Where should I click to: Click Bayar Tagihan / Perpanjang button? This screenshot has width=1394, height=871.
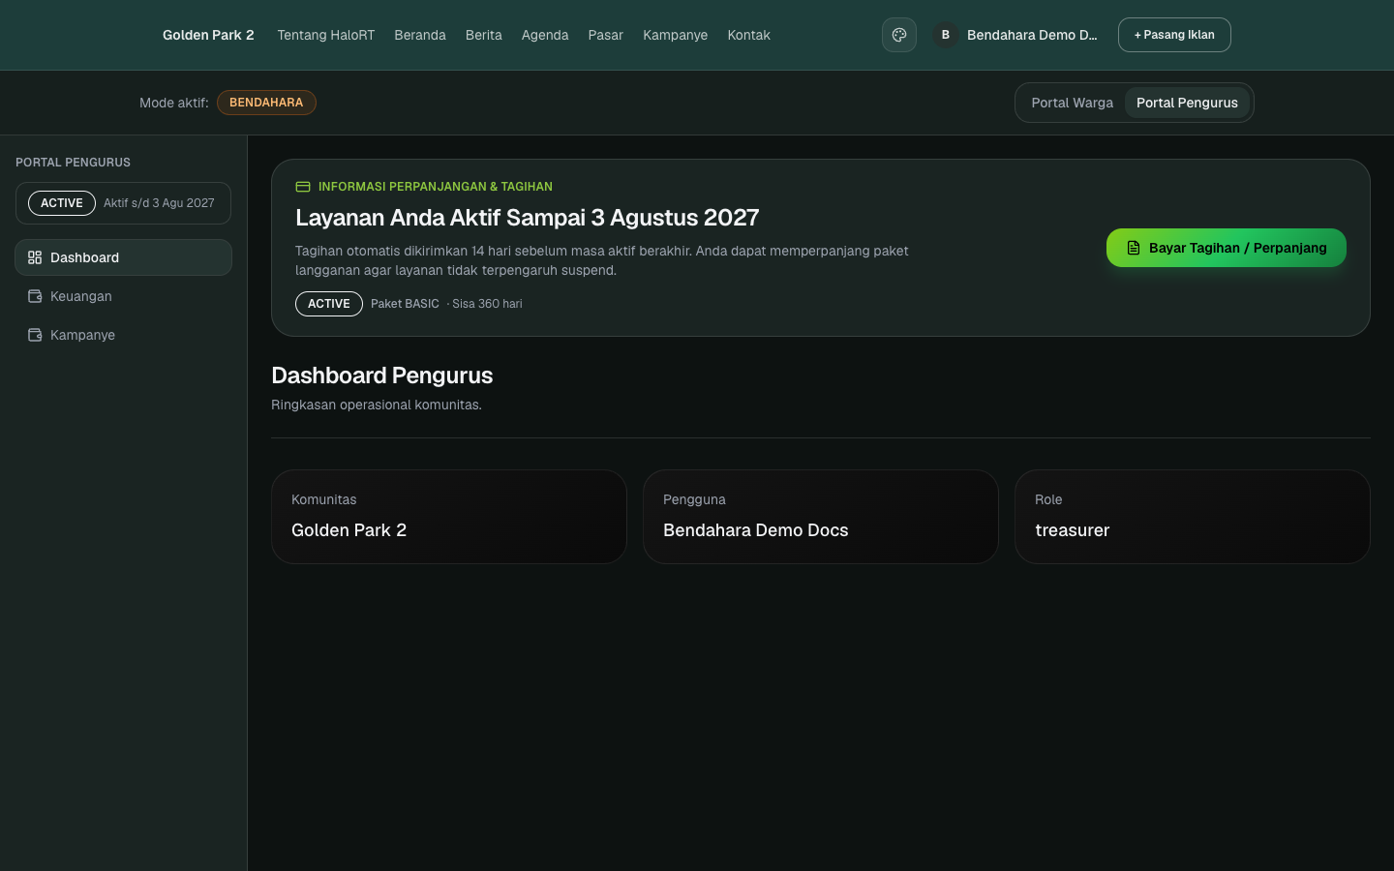coord(1227,248)
